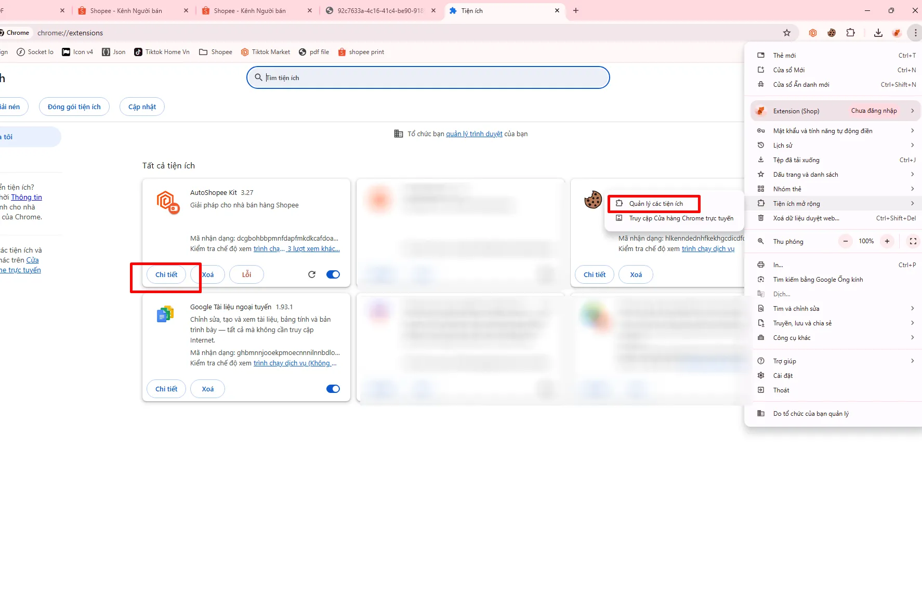Screen dimensions: 922x592
Task: Decrease zoom with the minus button
Action: [846, 241]
